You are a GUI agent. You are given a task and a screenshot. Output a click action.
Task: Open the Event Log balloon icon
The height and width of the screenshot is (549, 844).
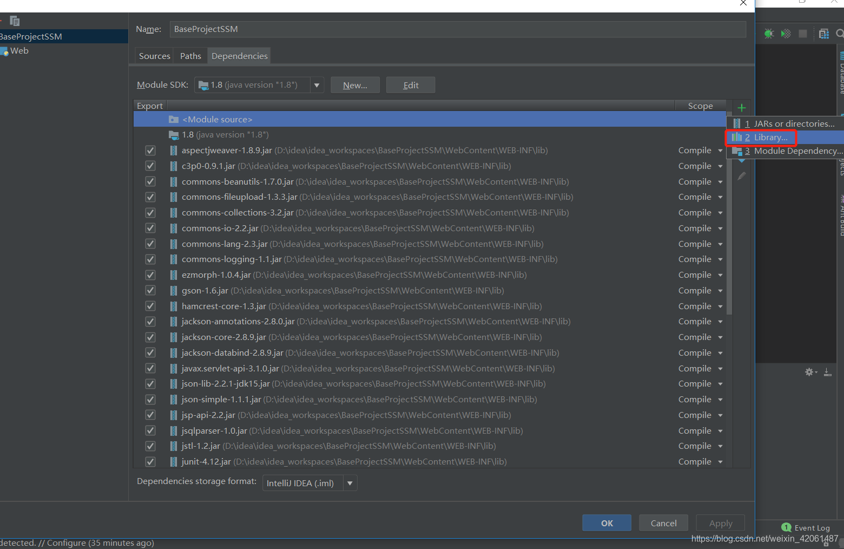787,527
